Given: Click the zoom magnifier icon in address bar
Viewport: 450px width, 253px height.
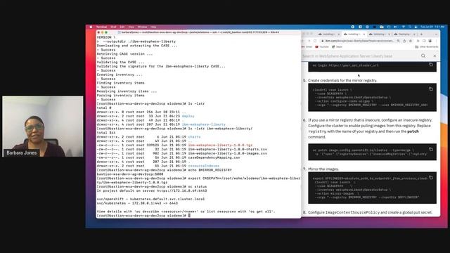Looking at the screenshot, I should [x=399, y=41].
